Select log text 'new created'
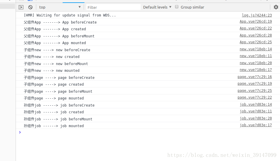 pyautogui.click(x=68, y=57)
